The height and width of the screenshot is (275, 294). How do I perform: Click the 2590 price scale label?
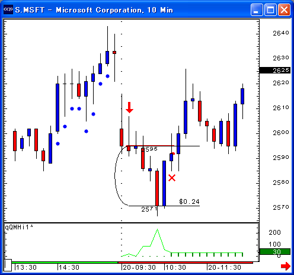281,158
